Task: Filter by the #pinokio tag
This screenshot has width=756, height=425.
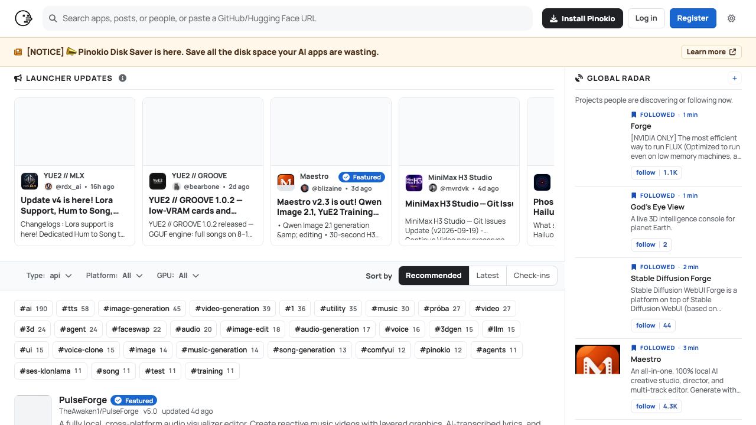Action: [x=441, y=350]
